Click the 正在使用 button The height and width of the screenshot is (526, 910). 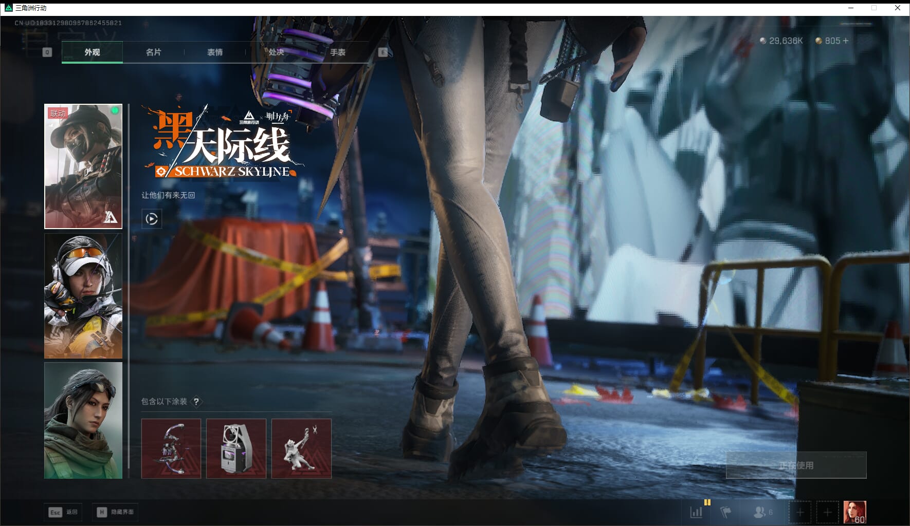click(x=796, y=465)
